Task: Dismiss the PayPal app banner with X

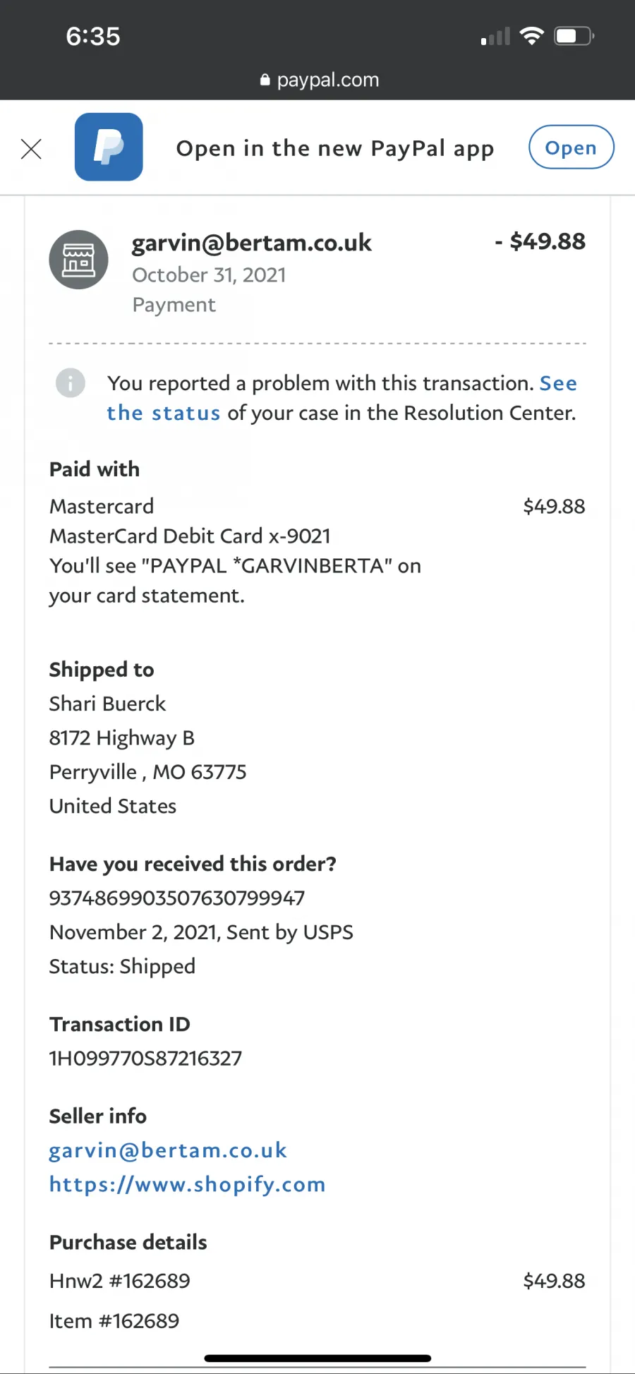Action: 31,149
